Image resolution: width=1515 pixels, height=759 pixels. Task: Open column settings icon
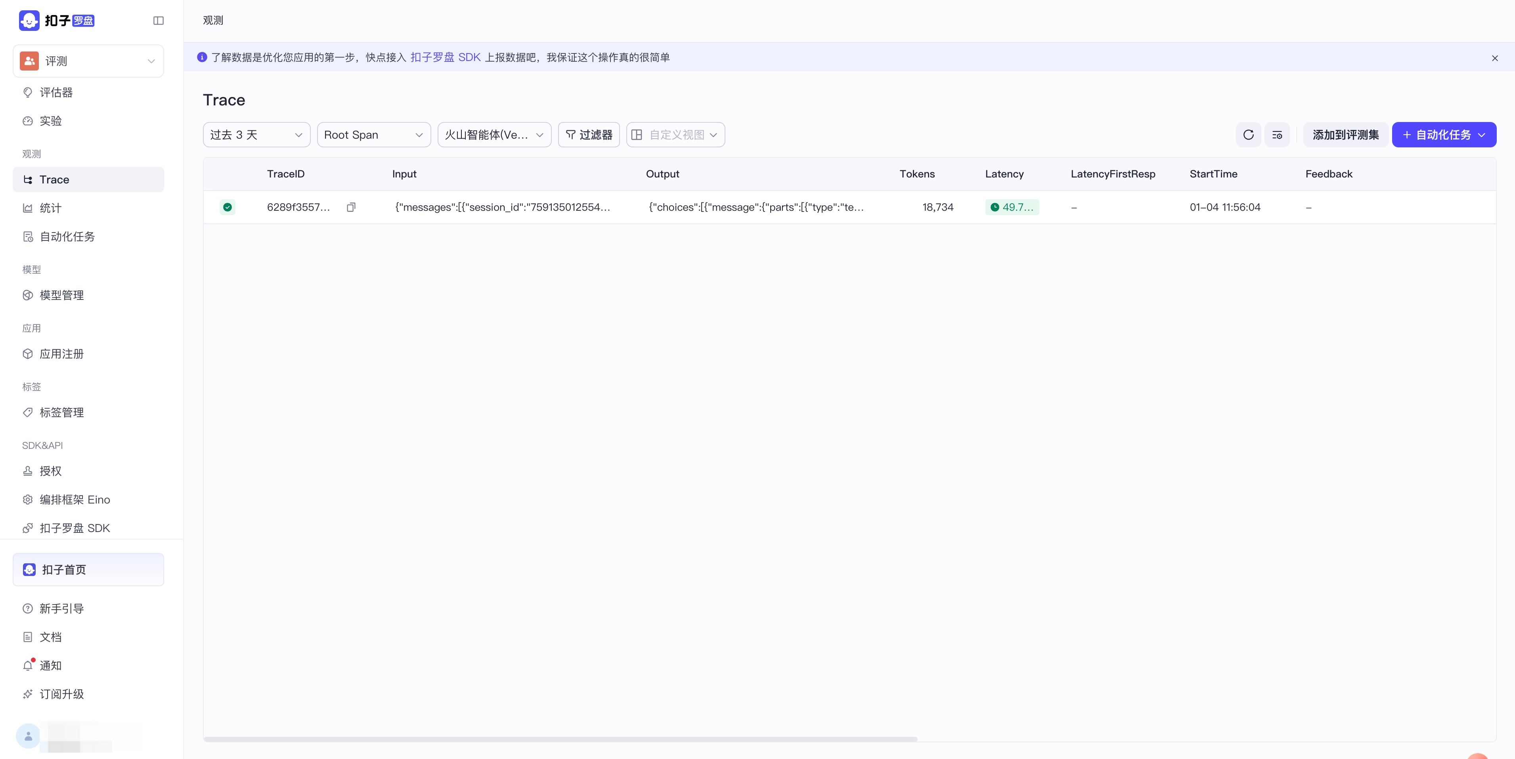point(1277,135)
